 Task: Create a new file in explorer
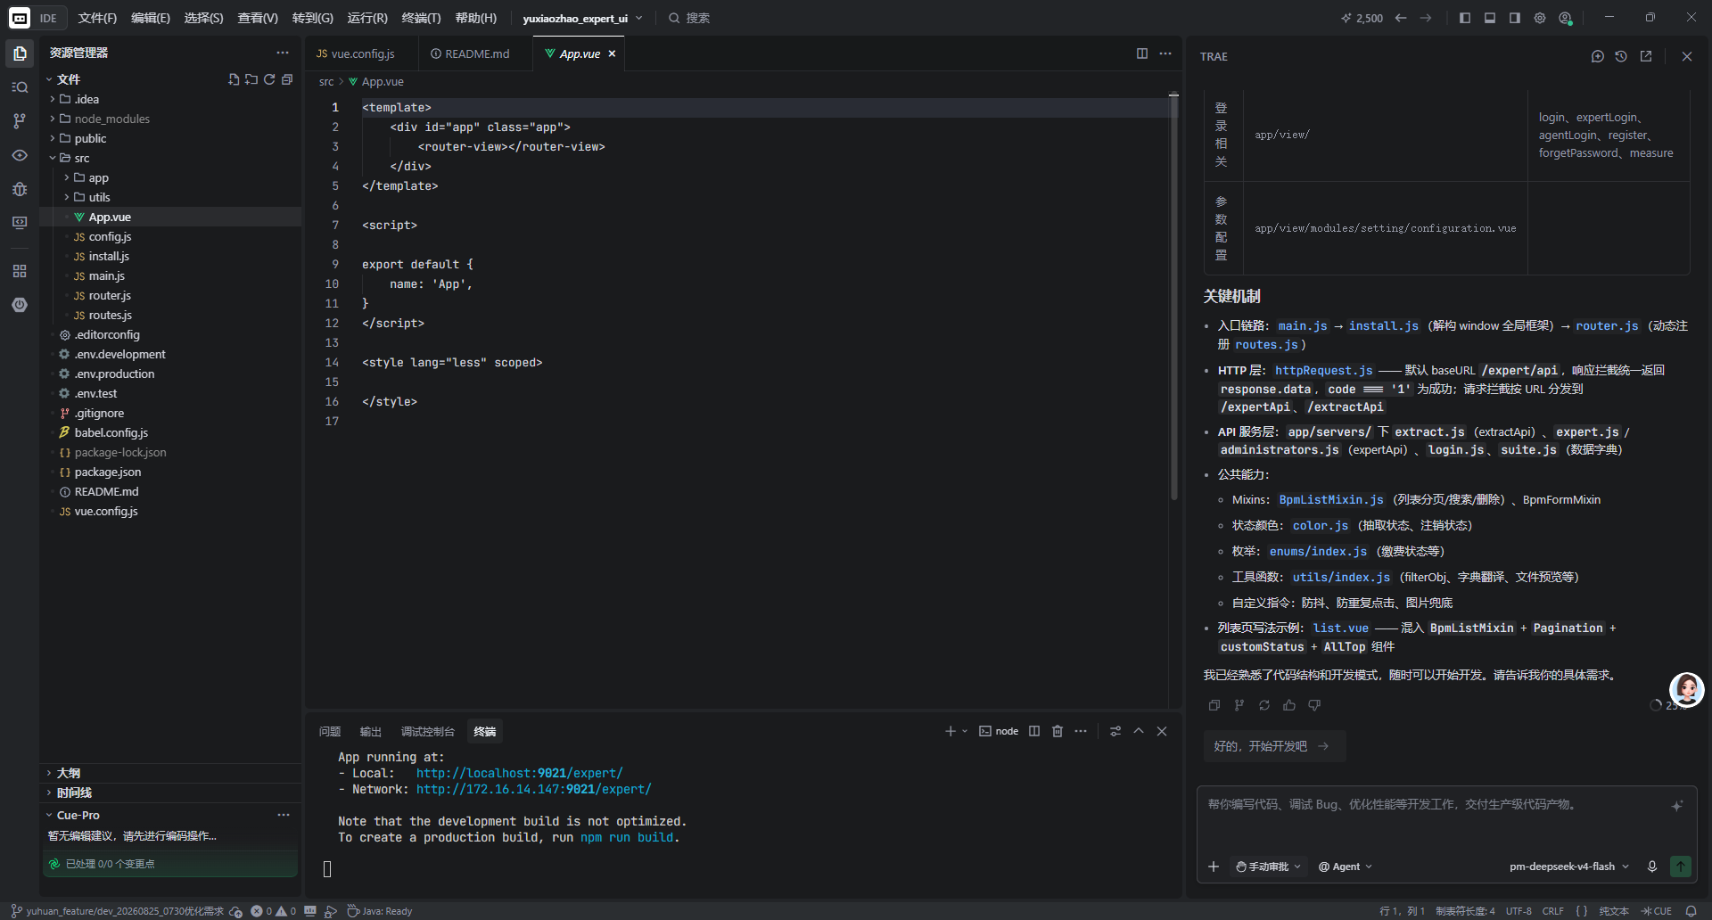[x=234, y=79]
